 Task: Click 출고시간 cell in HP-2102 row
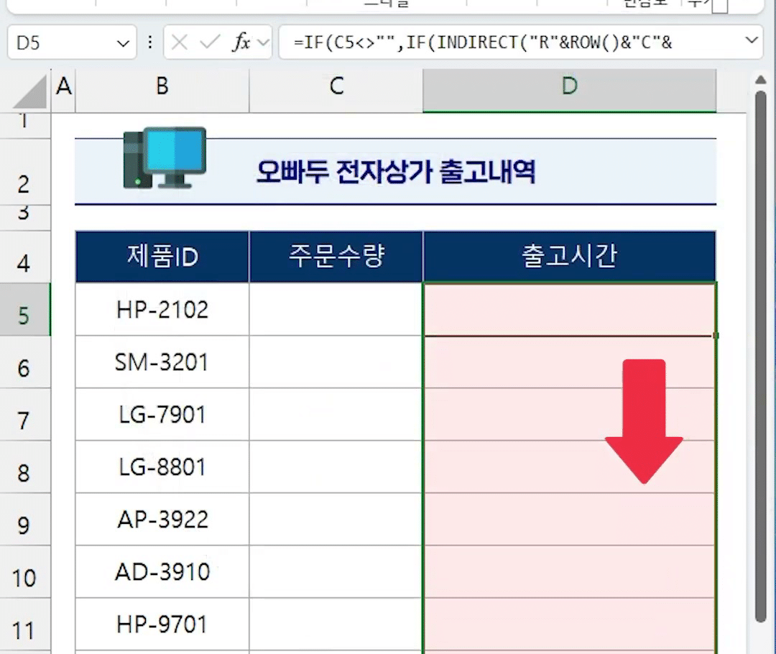click(570, 310)
